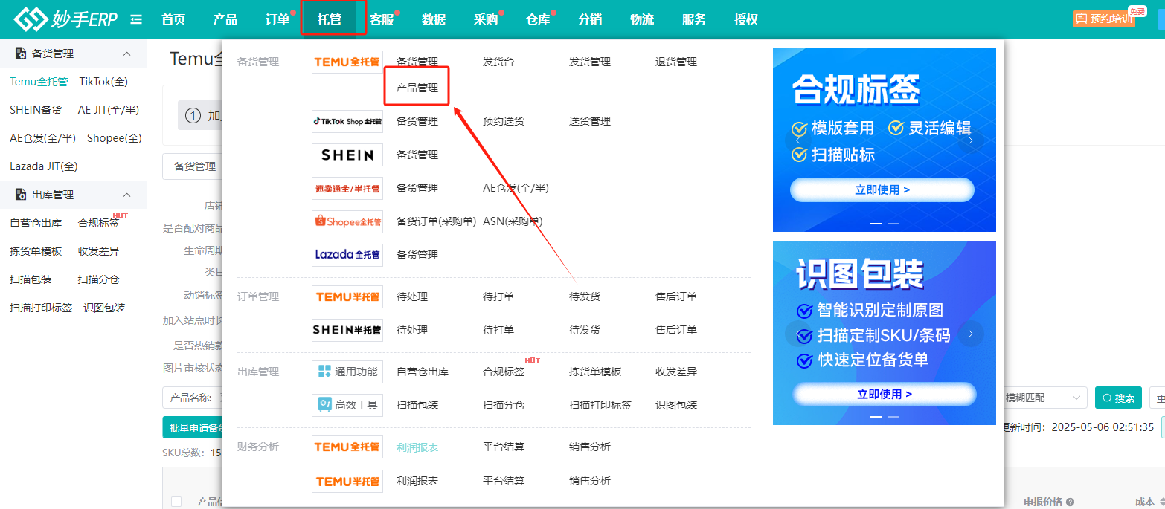Click previous arrow on 识图包装 banner
Image resolution: width=1165 pixels, height=509 pixels.
tap(798, 334)
